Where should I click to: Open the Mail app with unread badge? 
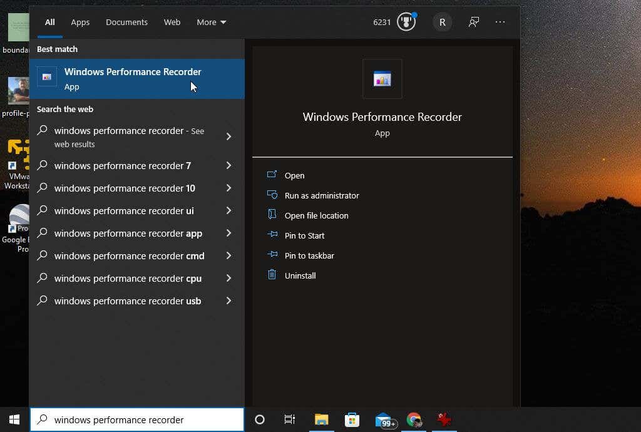click(x=383, y=419)
